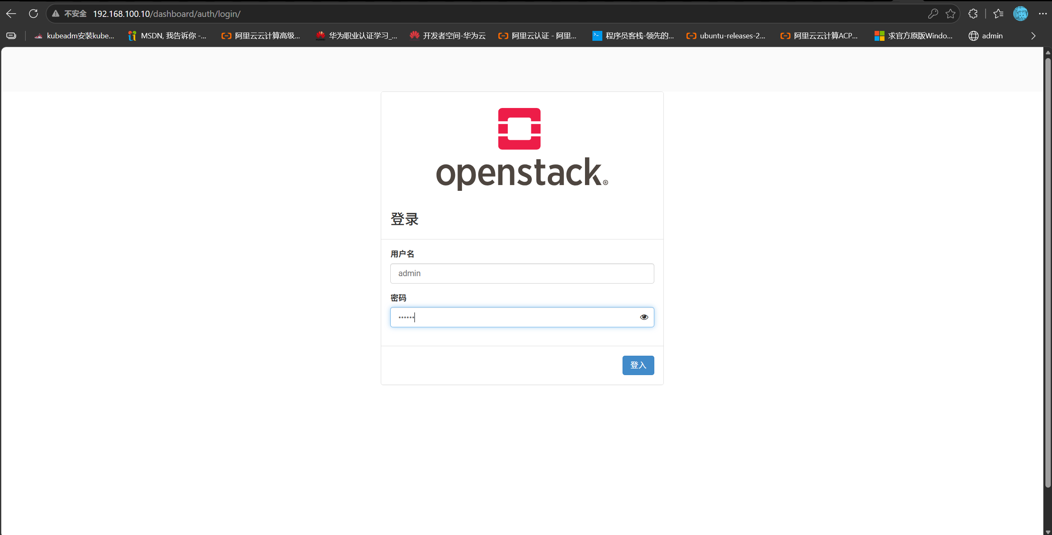Viewport: 1052px width, 535px height.
Task: Focus the 密码 password field
Action: (522, 317)
